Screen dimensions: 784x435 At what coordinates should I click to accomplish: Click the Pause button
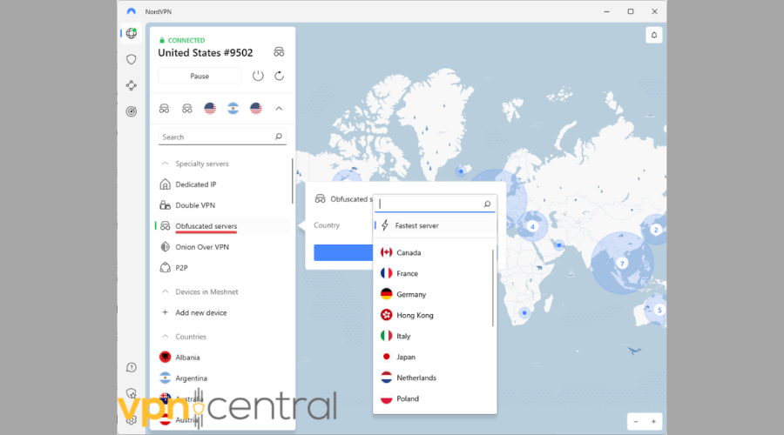199,76
